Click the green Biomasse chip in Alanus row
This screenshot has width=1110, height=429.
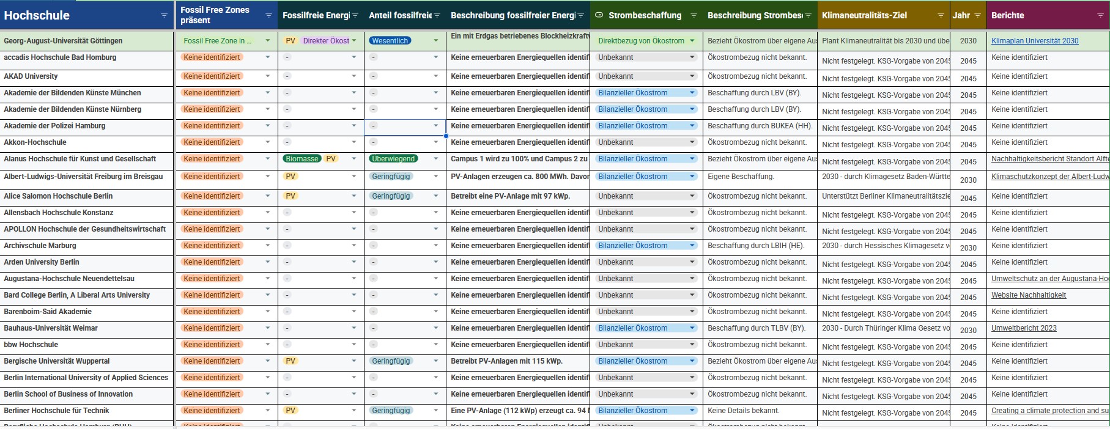(x=302, y=159)
